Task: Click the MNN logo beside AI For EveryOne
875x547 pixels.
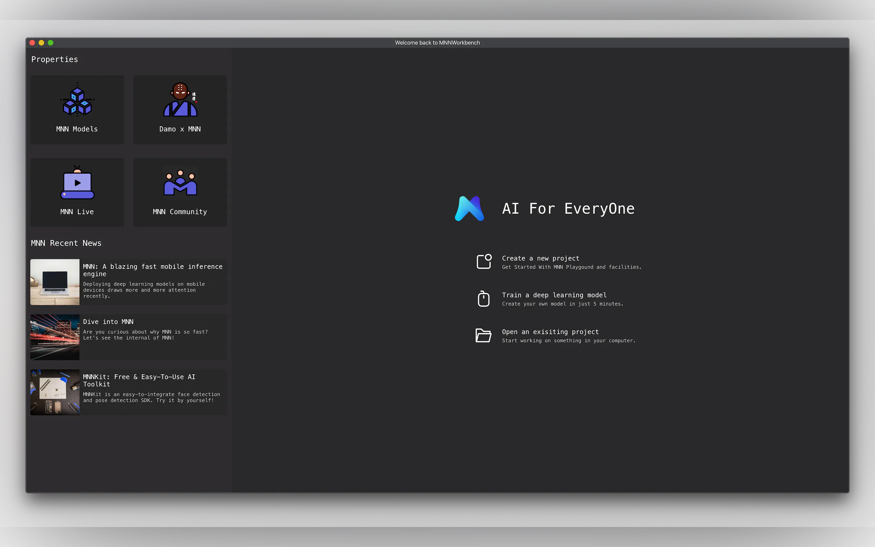Action: click(469, 209)
